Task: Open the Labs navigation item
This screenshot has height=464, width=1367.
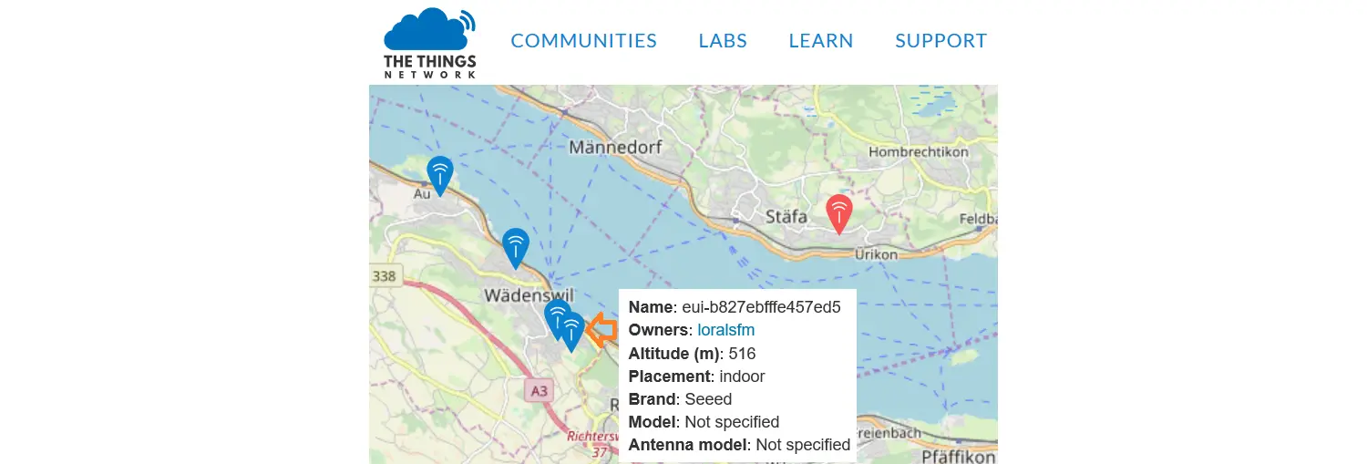Action: [x=723, y=41]
